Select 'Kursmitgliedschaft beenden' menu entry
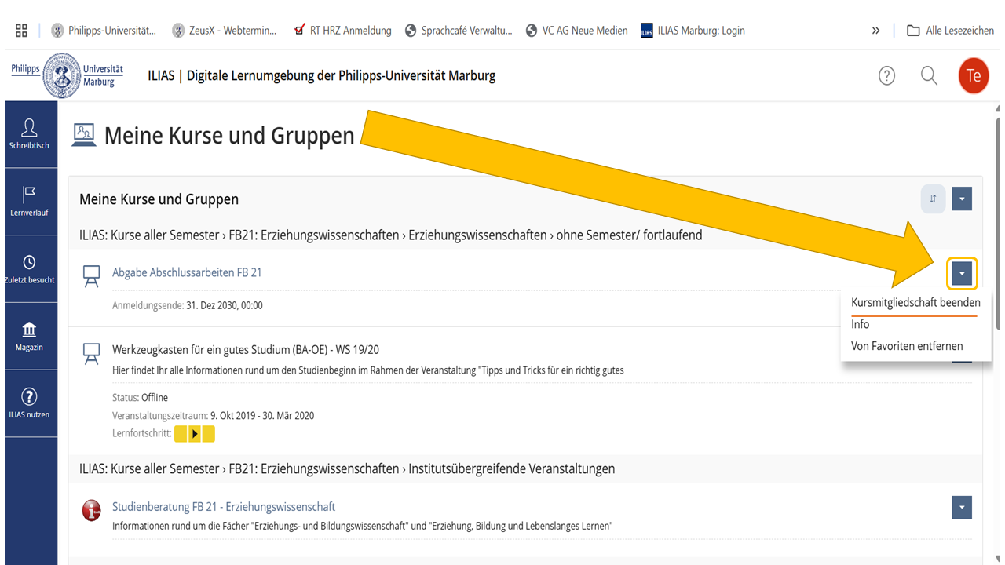1005x565 pixels. tap(915, 302)
